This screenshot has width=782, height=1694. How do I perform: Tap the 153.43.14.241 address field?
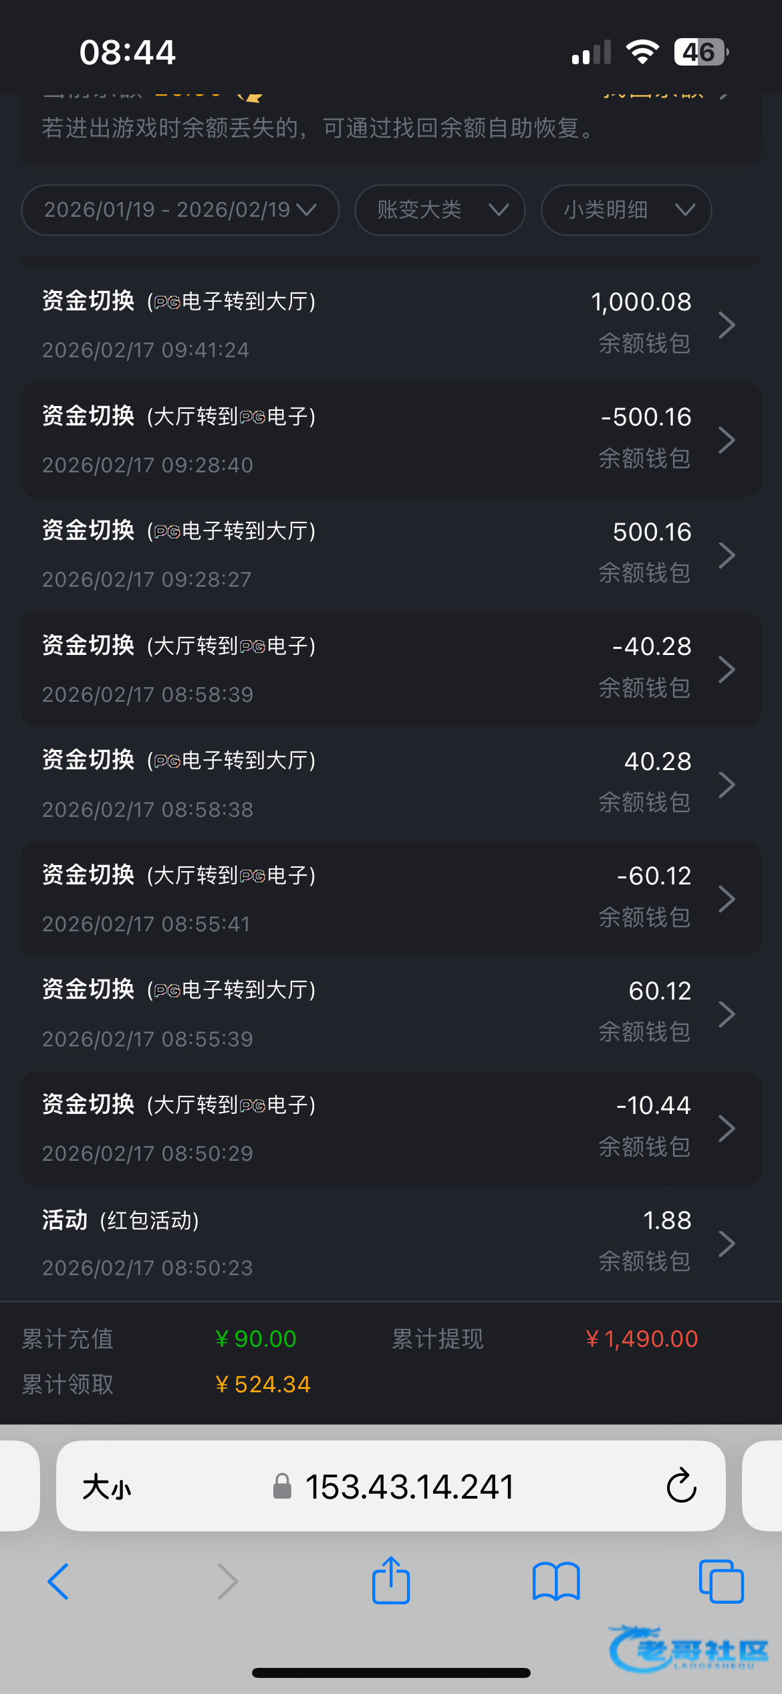coord(409,1487)
